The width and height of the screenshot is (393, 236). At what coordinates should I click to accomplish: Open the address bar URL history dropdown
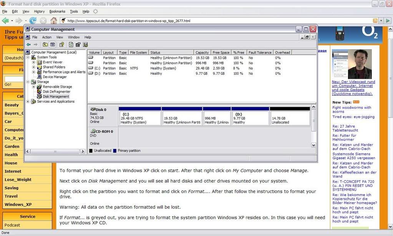(381, 21)
